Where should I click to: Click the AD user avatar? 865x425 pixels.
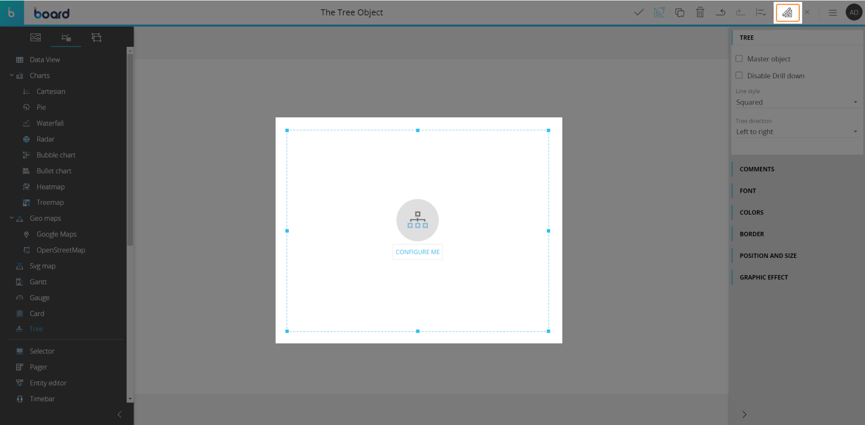[x=853, y=13]
